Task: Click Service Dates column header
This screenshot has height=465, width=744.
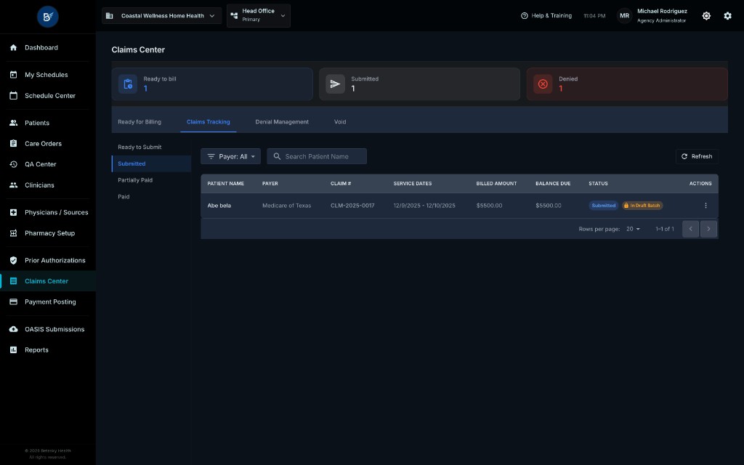Action: 413,184
